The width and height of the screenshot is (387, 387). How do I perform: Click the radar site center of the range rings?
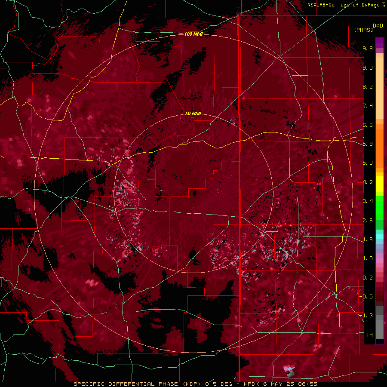194,193
